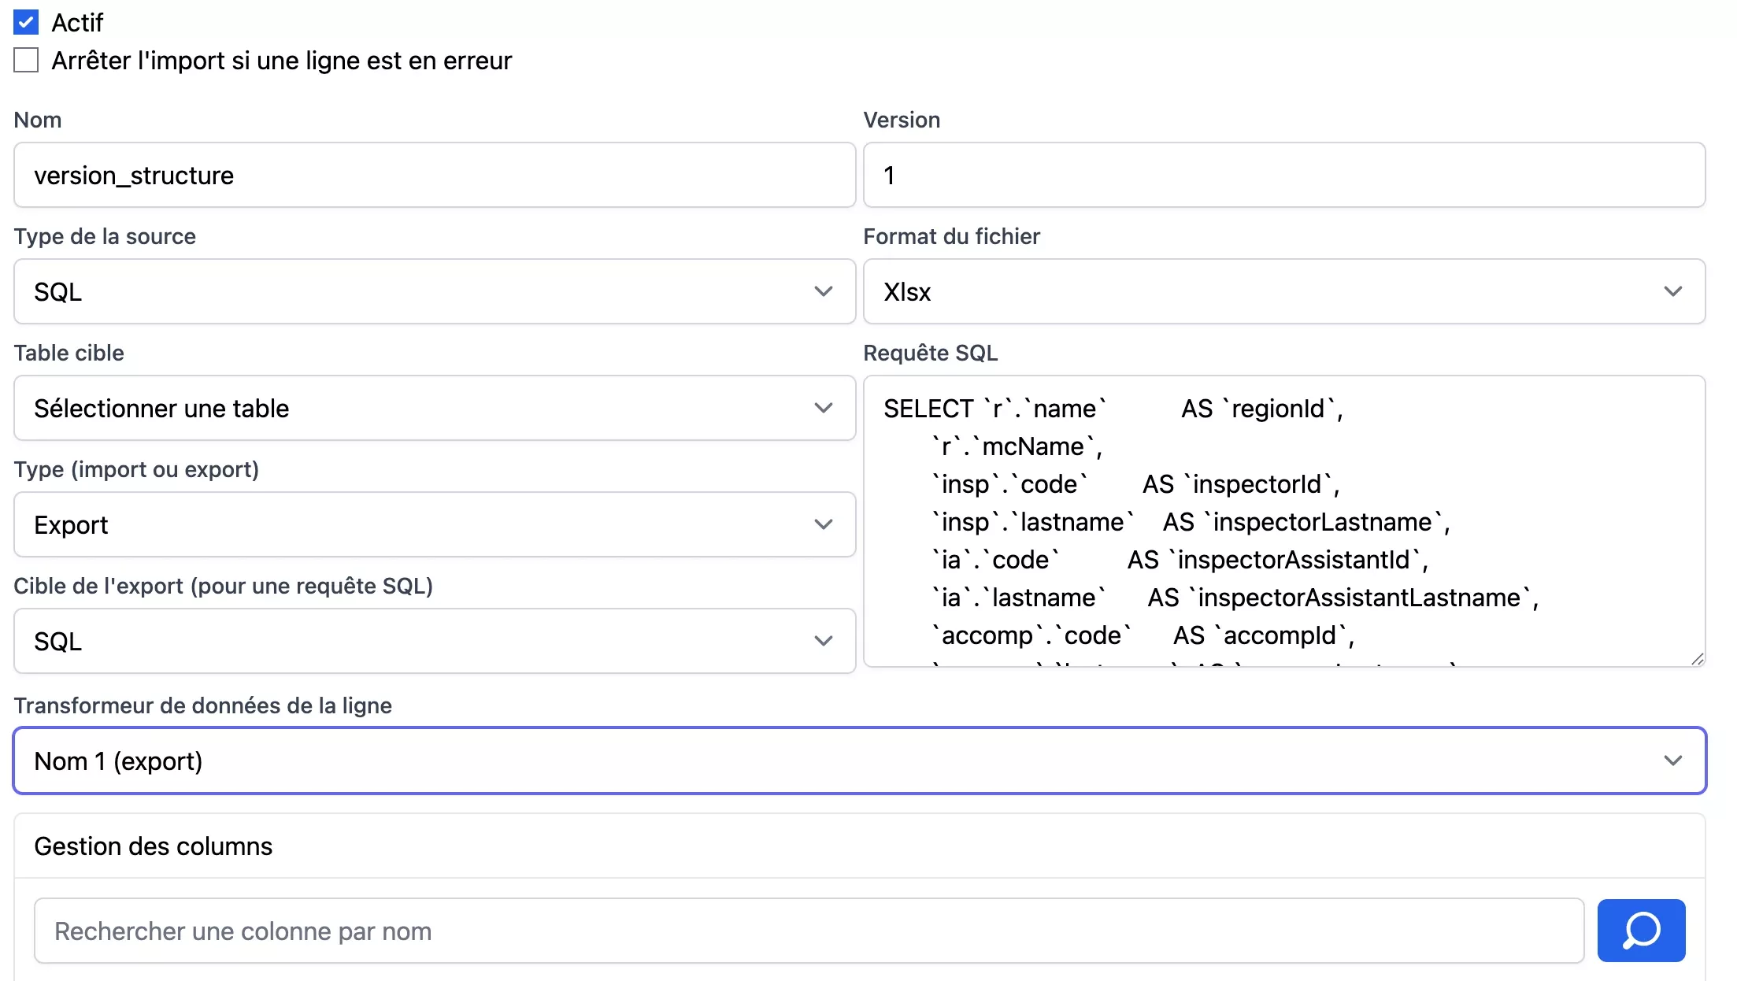Uncheck the Actif checkbox
Screen dimensions: 1737x981
26,22
